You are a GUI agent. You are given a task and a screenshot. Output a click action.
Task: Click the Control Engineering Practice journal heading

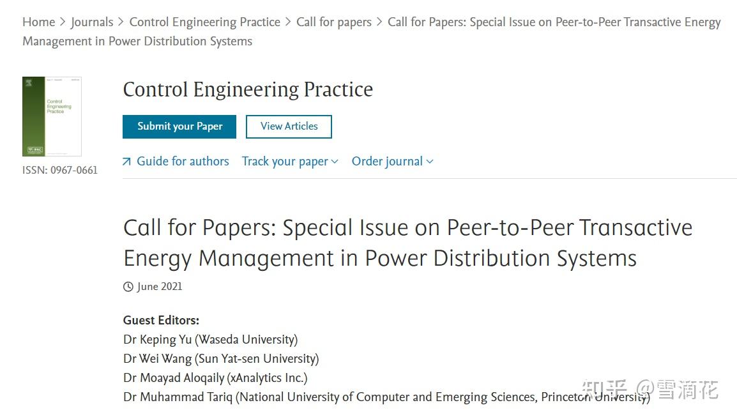[248, 89]
